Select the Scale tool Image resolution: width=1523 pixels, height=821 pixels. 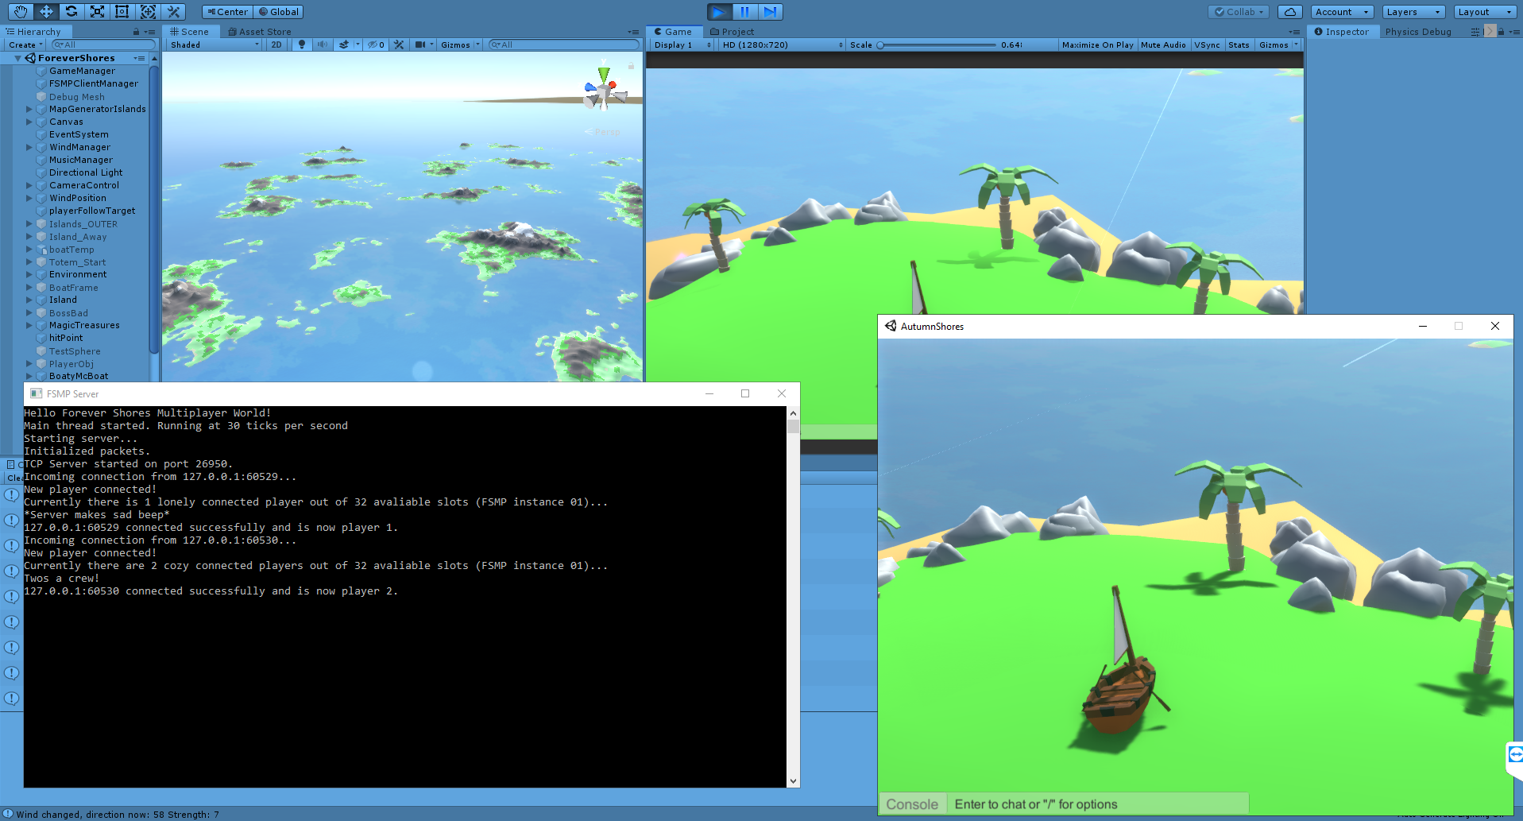point(97,11)
